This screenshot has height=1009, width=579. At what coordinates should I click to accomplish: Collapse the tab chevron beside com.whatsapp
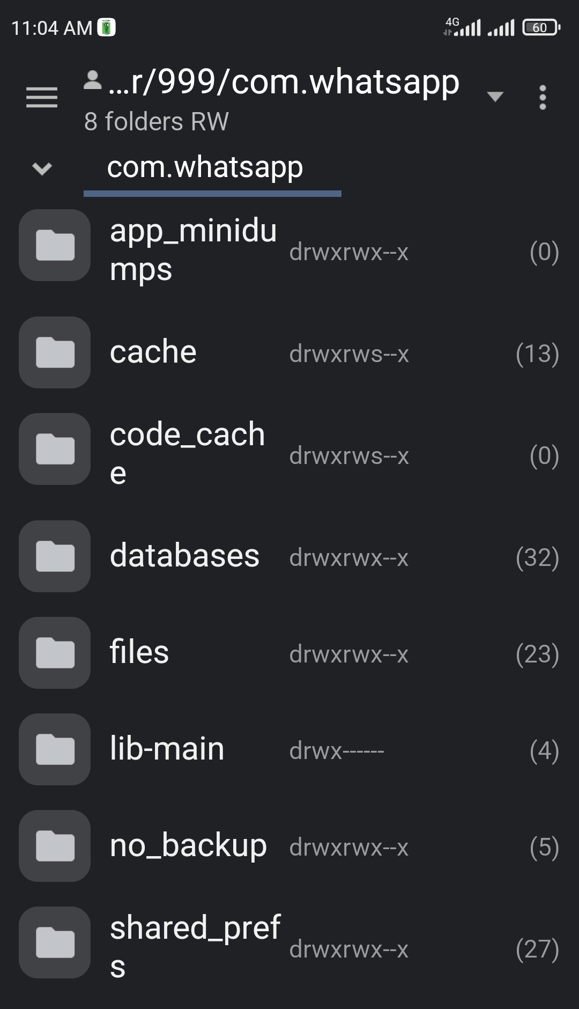click(x=42, y=168)
